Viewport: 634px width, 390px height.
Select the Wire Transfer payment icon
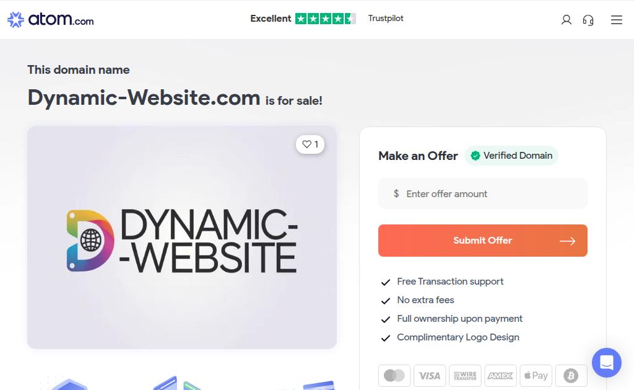[465, 375]
